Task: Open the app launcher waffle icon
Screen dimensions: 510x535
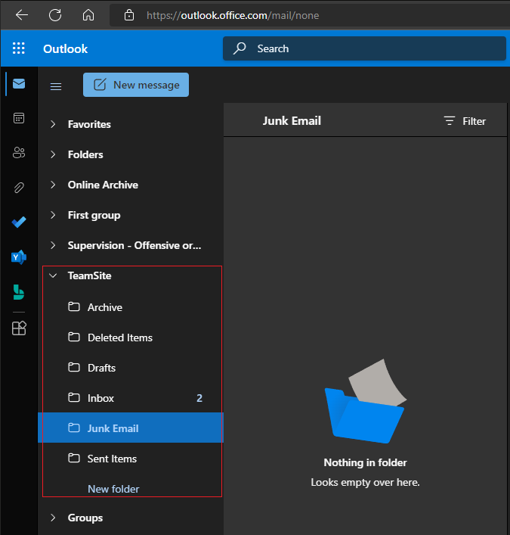Action: [x=19, y=48]
